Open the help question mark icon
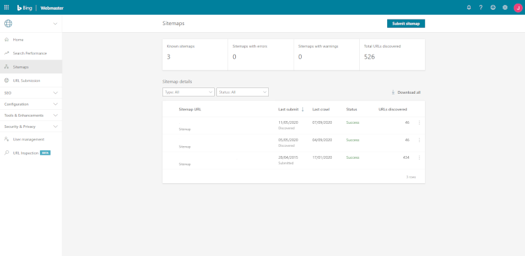This screenshot has height=256, width=525. click(481, 8)
